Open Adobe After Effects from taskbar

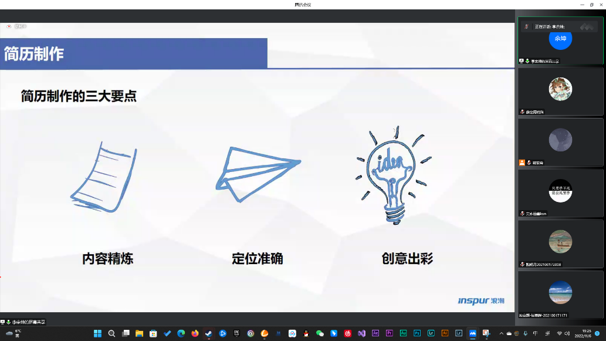375,333
